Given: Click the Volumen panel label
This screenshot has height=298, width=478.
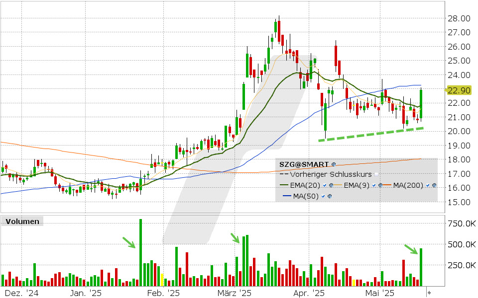Looking at the screenshot, I should pos(22,222).
